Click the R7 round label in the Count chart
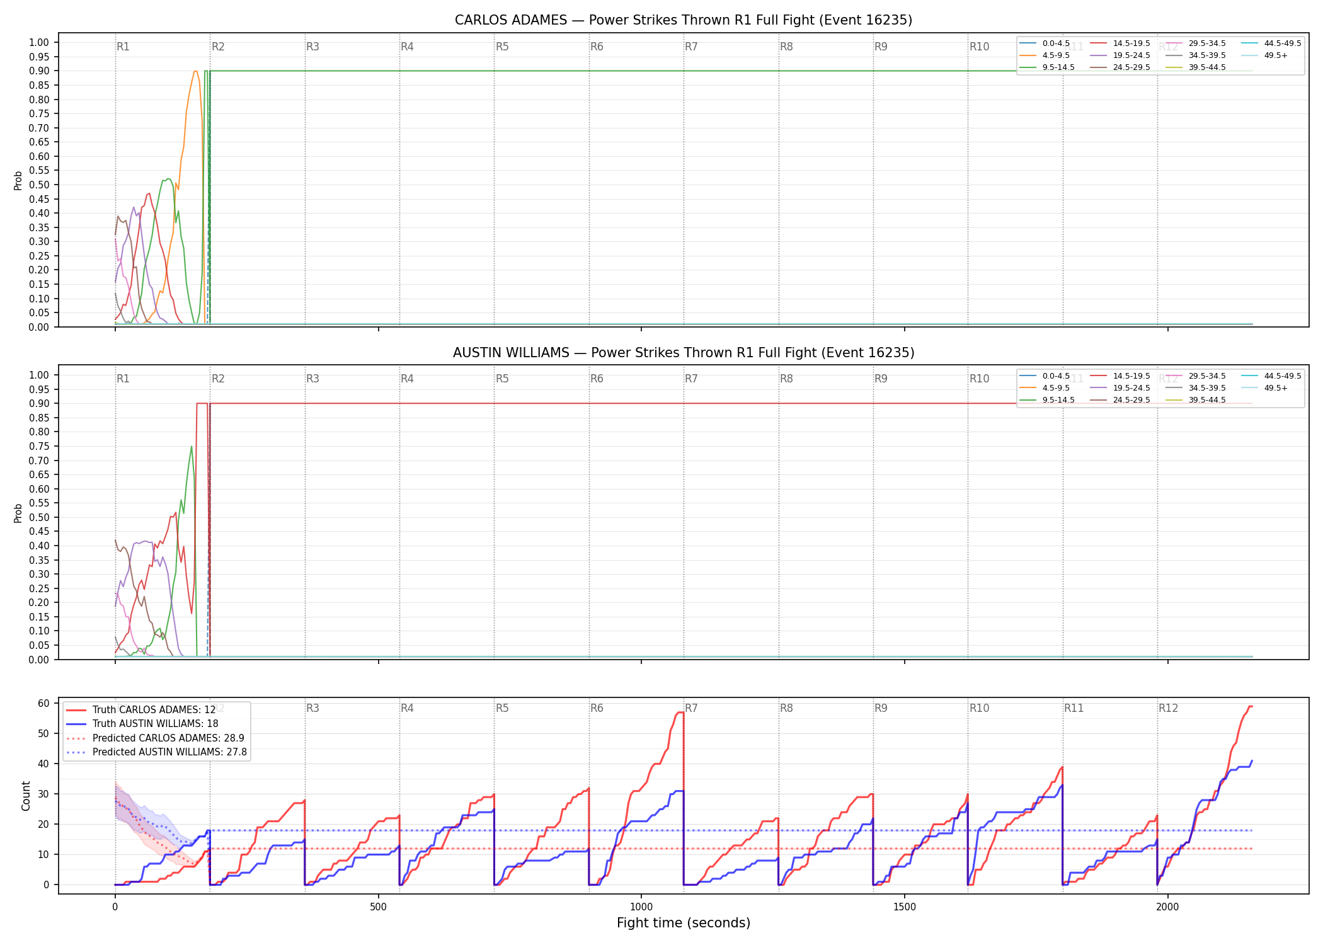Viewport: 1323px width, 945px height. tap(691, 708)
